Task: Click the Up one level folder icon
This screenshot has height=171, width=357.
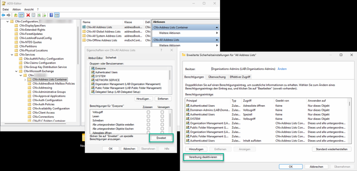Action: (16, 15)
